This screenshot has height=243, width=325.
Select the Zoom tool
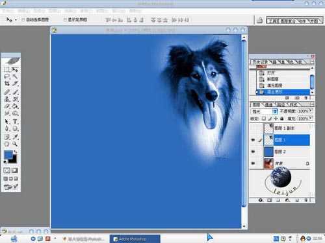[x=15, y=144]
